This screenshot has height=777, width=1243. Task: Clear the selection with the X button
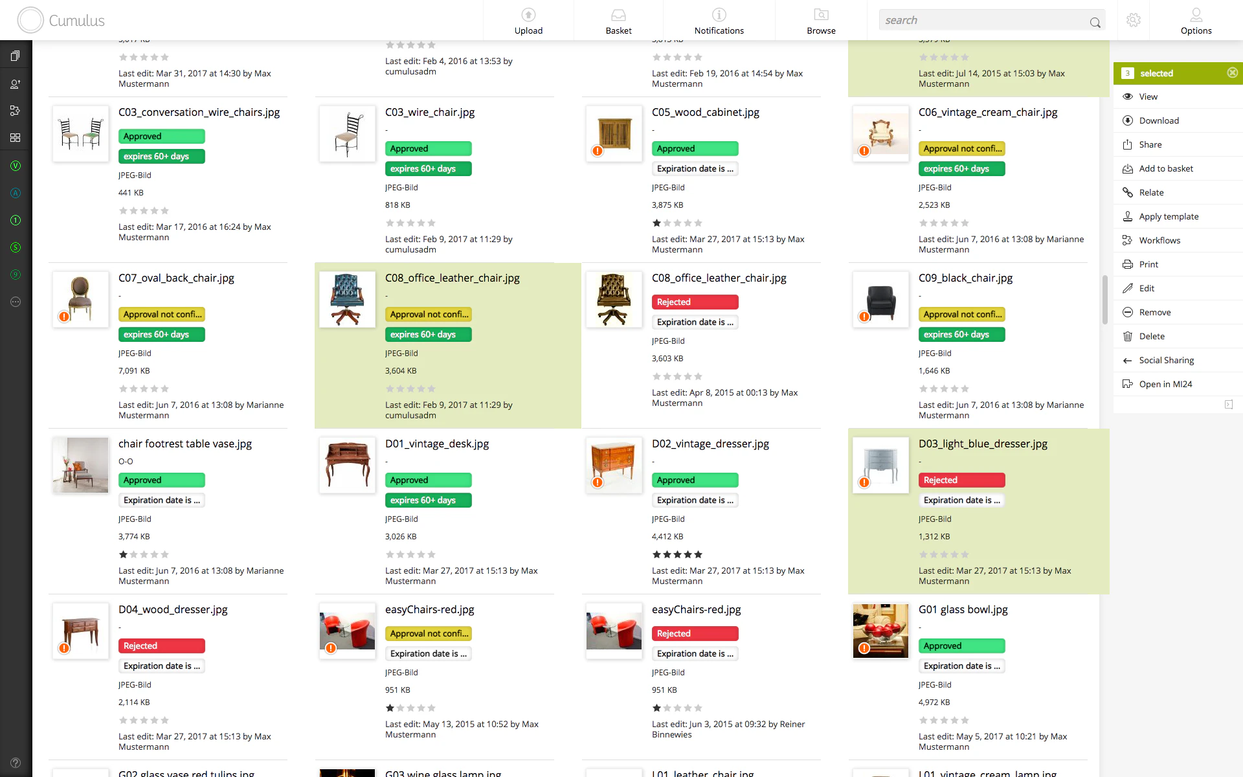(1232, 73)
